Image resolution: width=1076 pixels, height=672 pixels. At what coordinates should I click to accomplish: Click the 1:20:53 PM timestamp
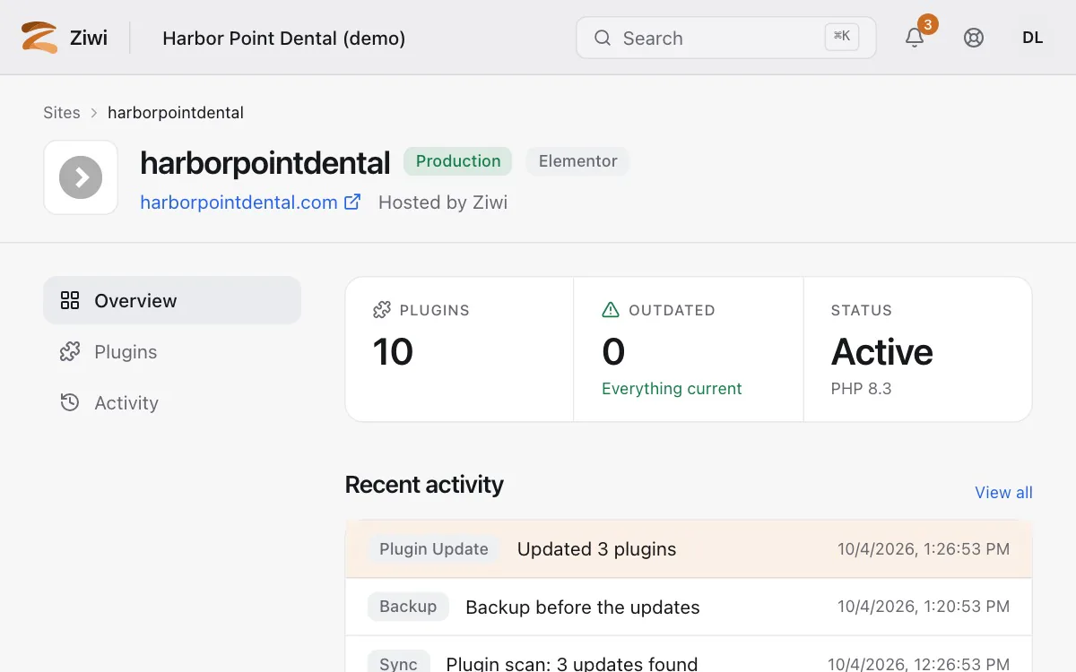click(924, 607)
